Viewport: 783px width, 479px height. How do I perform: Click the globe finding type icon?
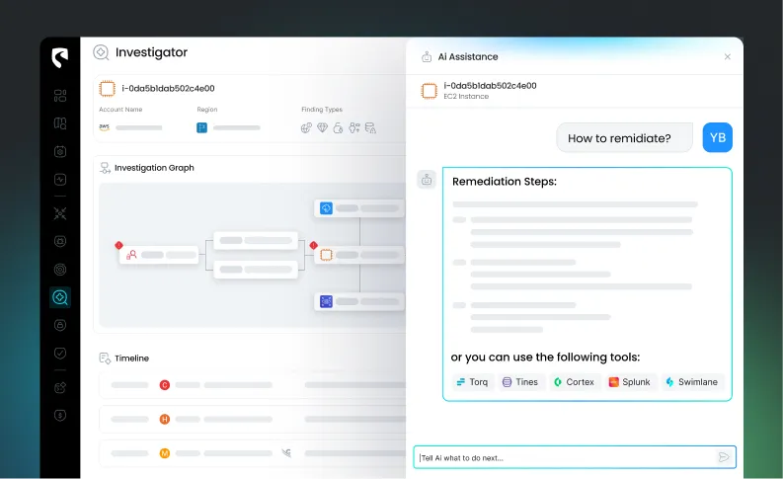306,128
